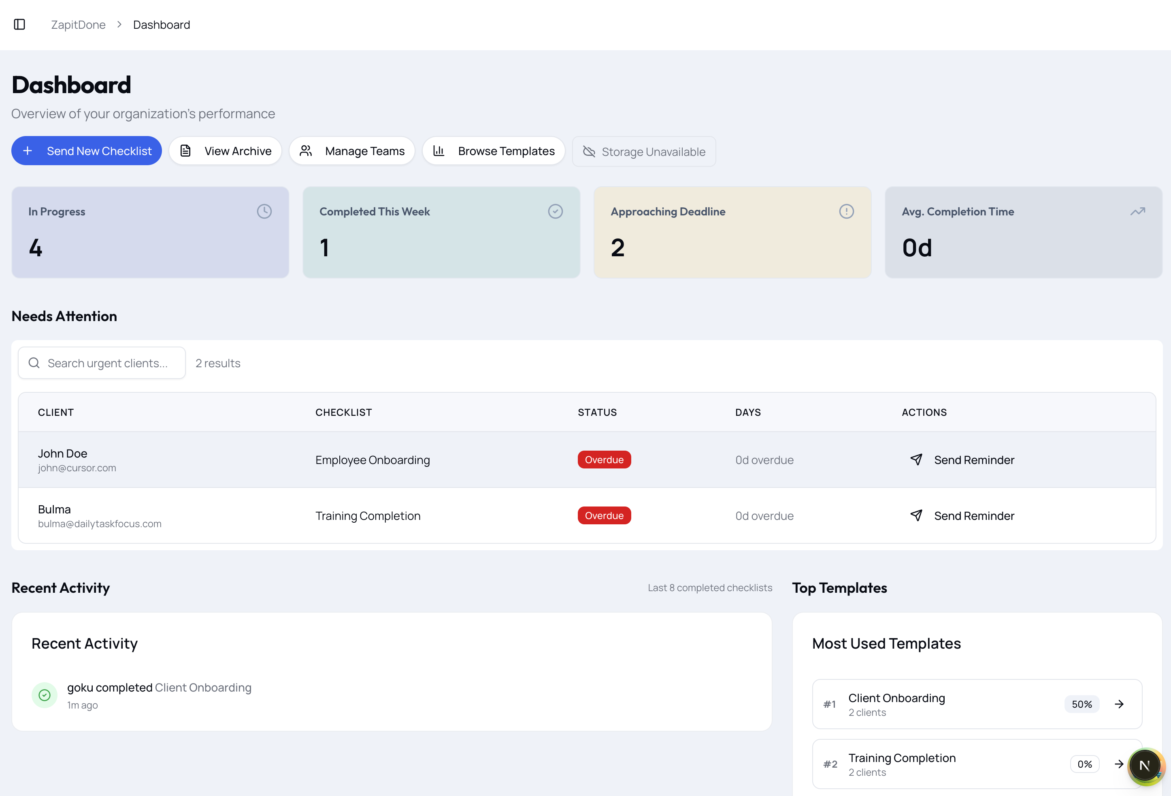Open the View Archive button
Image resolution: width=1171 pixels, height=796 pixels.
coord(225,151)
